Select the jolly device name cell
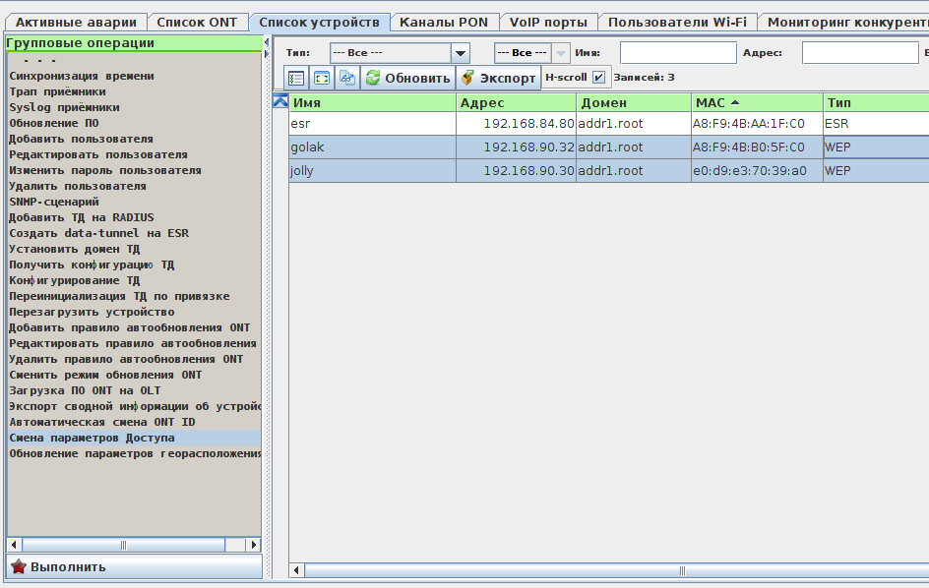Image resolution: width=929 pixels, height=588 pixels. click(373, 170)
